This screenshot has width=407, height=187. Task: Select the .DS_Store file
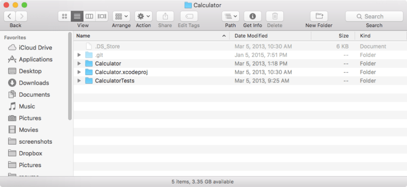tap(240, 46)
